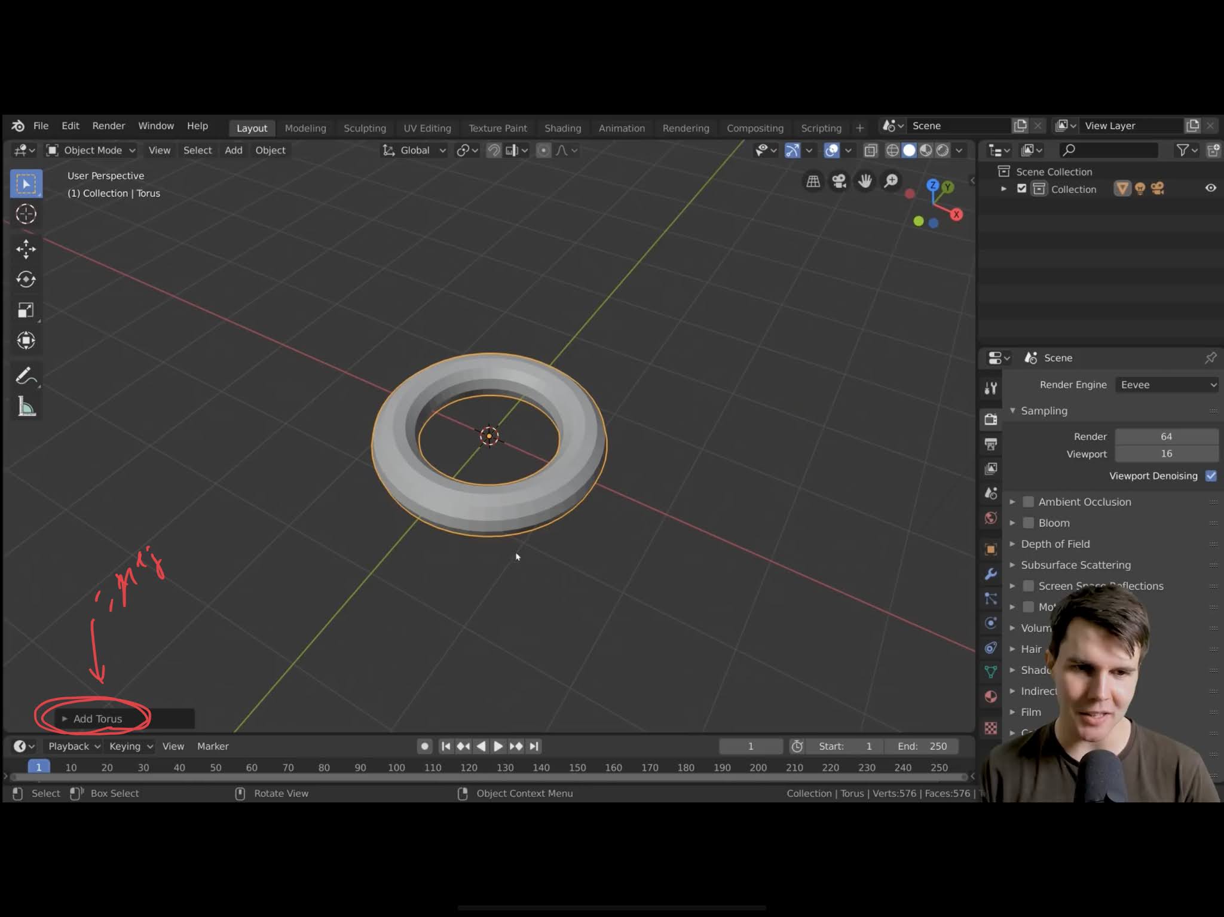Click frame 100 on the timeline

[396, 767]
